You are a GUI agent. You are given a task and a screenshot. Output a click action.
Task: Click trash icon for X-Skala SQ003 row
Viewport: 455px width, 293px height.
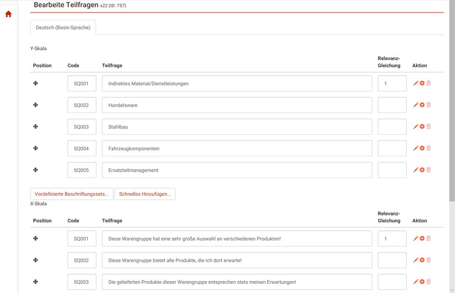tap(429, 281)
